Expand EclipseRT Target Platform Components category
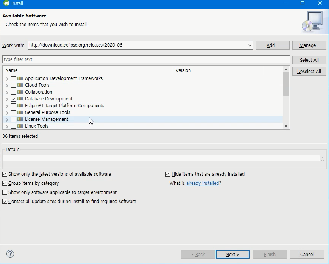Image resolution: width=329 pixels, height=264 pixels. 7,106
